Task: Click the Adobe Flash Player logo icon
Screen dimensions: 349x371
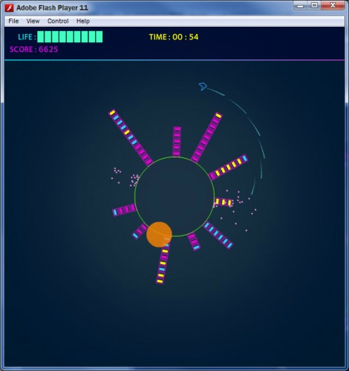Action: pos(10,8)
